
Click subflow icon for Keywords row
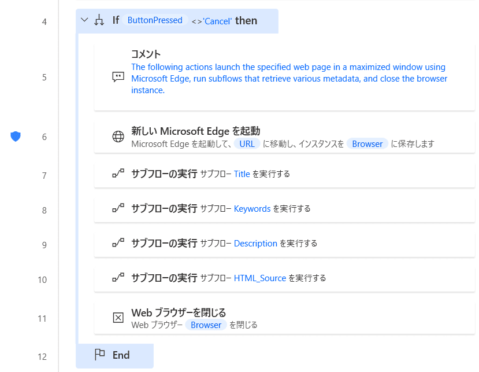pos(118,208)
